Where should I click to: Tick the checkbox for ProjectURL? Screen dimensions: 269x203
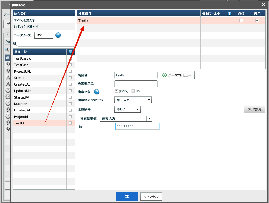(70, 71)
